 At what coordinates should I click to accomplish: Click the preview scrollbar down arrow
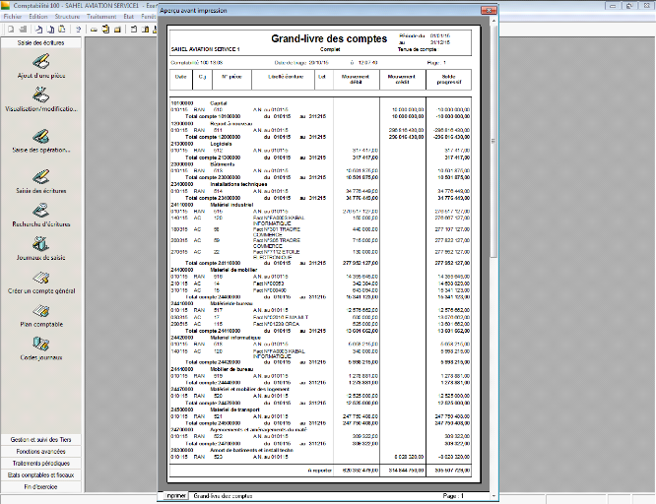[x=493, y=496]
